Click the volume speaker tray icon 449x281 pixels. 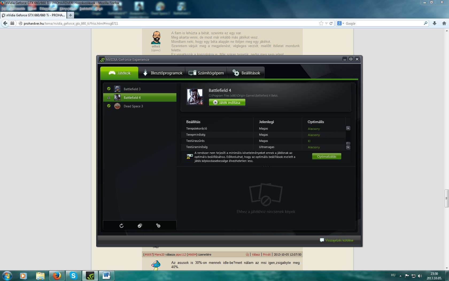[x=420, y=276]
